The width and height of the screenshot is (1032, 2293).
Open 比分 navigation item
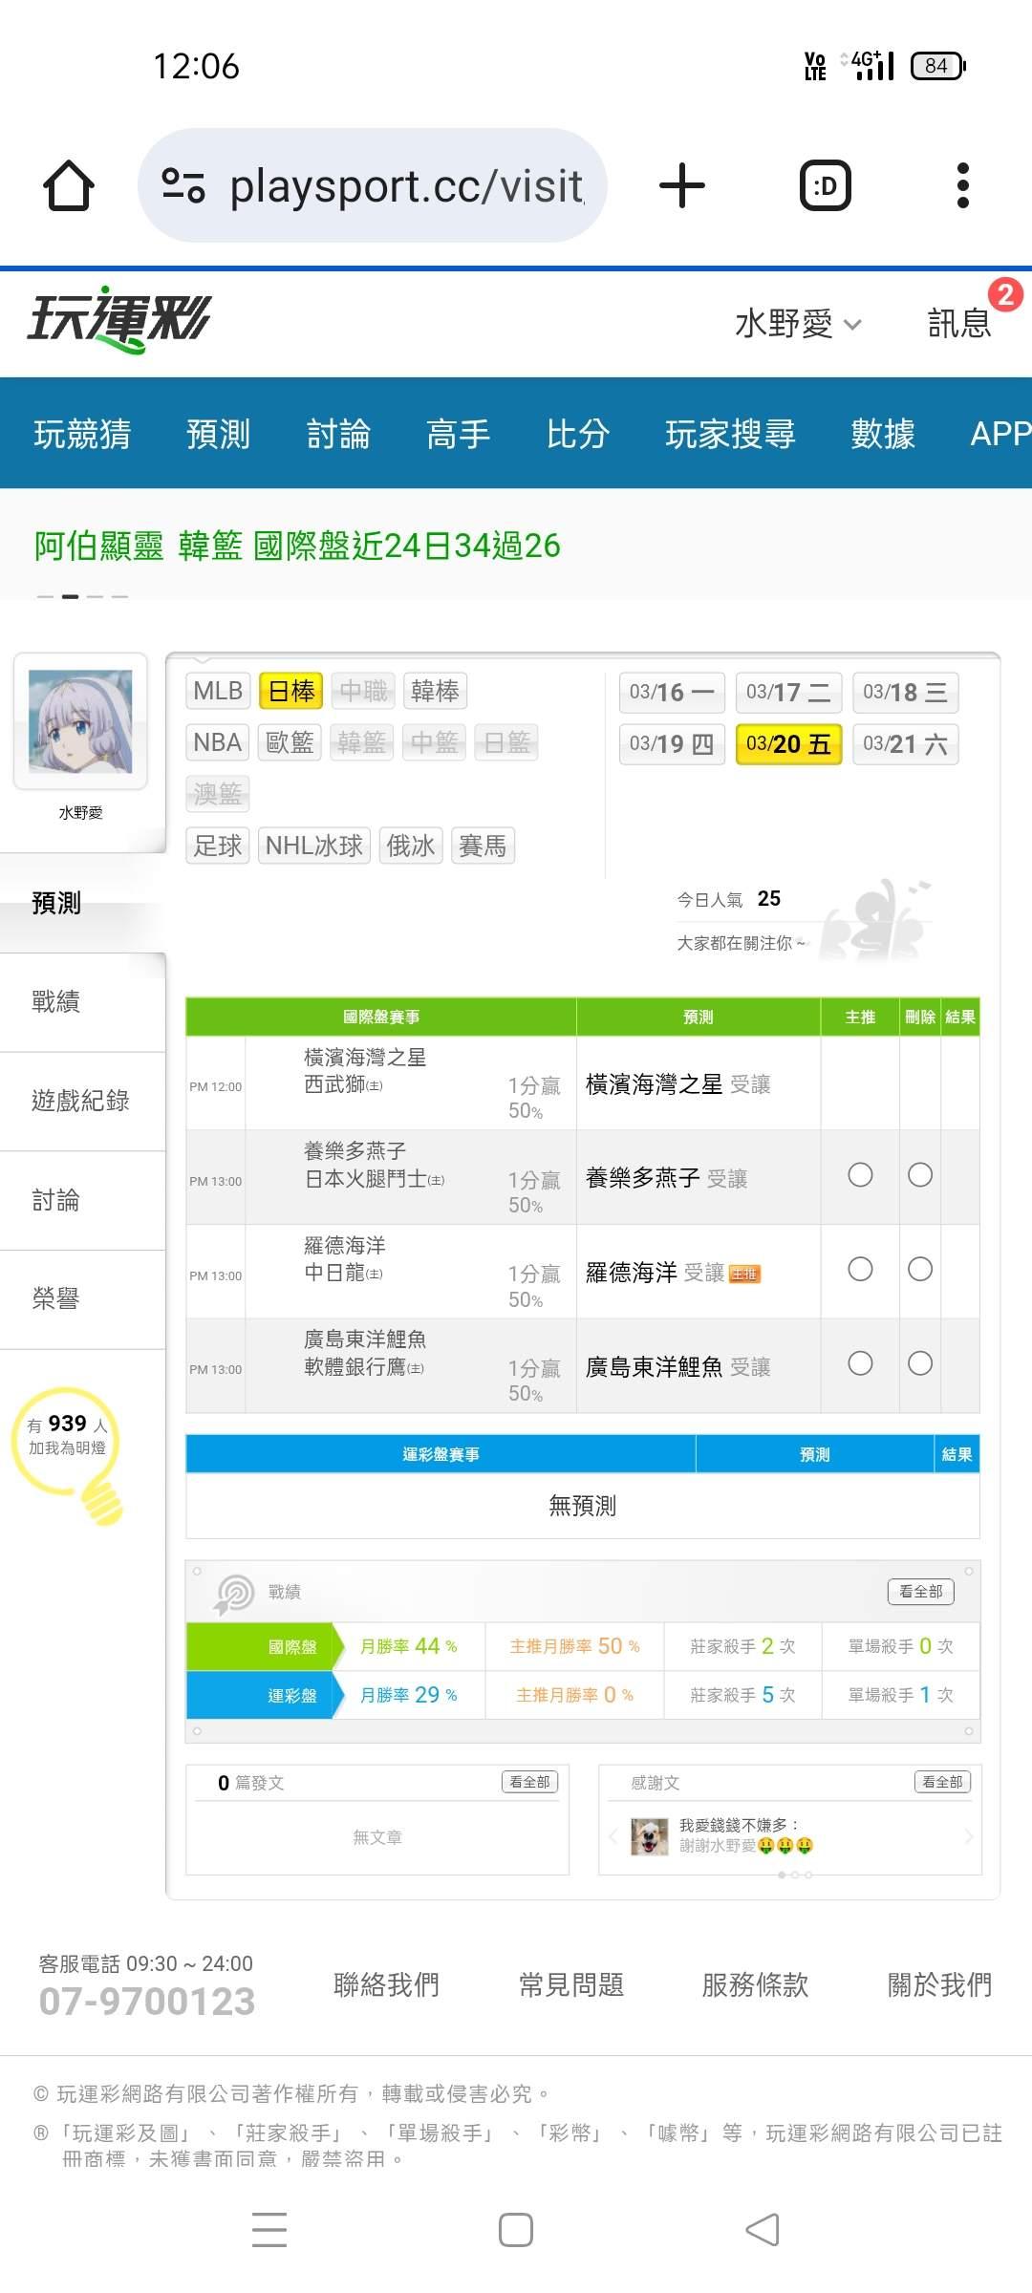(577, 434)
